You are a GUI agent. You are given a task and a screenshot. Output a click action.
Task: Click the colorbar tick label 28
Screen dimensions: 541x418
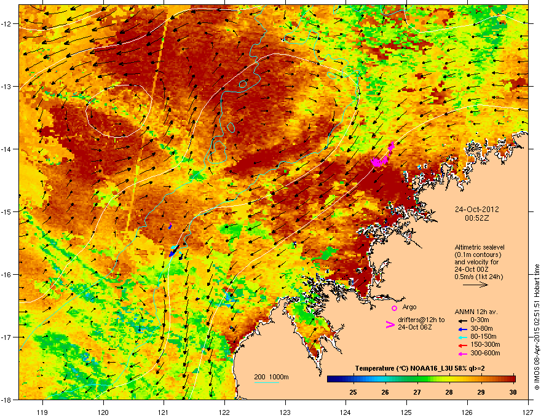[x=449, y=392]
